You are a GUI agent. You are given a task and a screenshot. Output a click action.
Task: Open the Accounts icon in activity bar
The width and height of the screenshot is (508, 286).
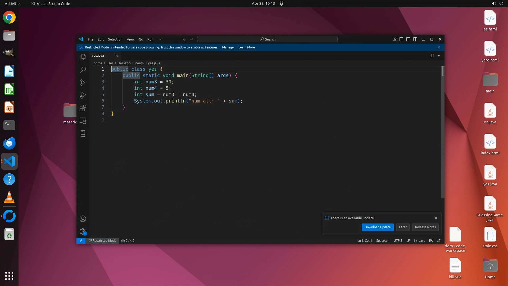point(83,219)
